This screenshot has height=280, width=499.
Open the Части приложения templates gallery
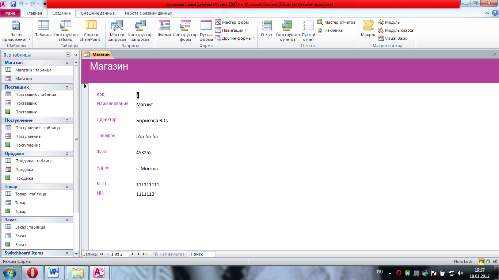click(16, 31)
